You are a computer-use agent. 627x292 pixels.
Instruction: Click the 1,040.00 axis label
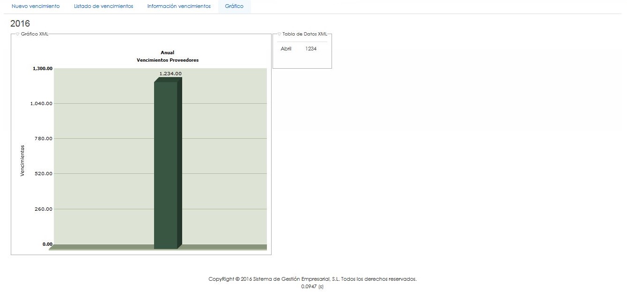[x=42, y=103]
